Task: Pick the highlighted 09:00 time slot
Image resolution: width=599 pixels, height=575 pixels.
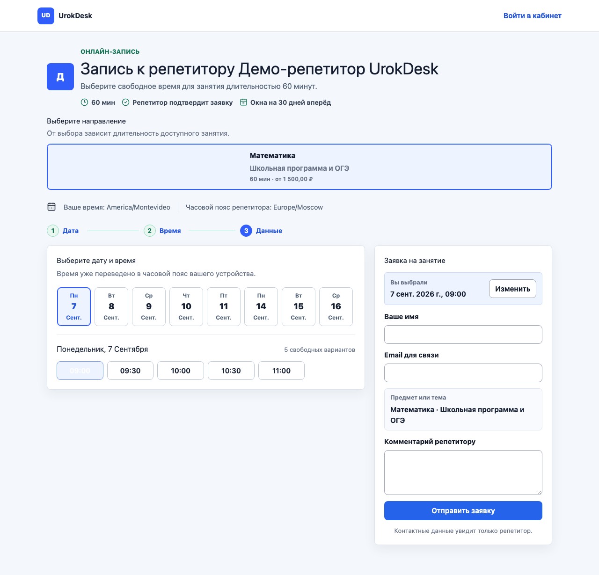Action: pyautogui.click(x=80, y=371)
